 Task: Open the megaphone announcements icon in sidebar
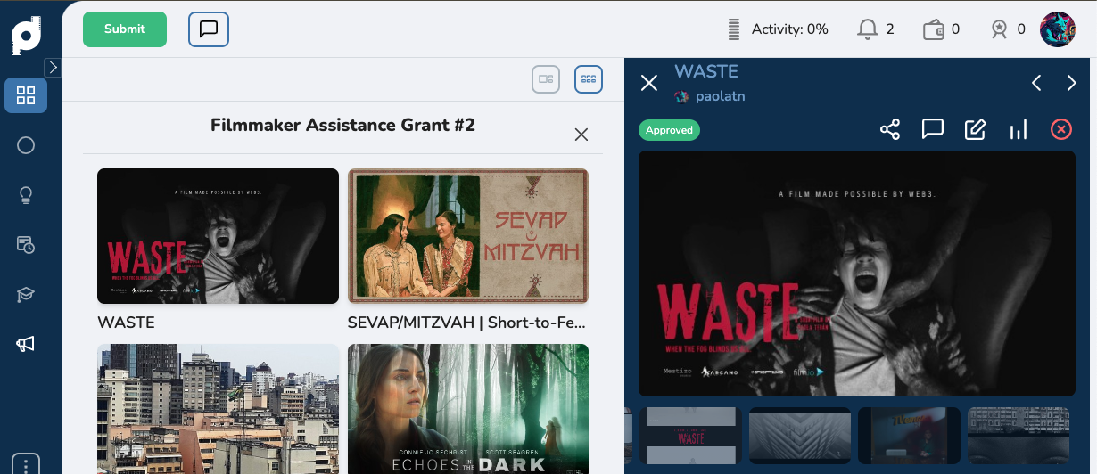pos(26,344)
